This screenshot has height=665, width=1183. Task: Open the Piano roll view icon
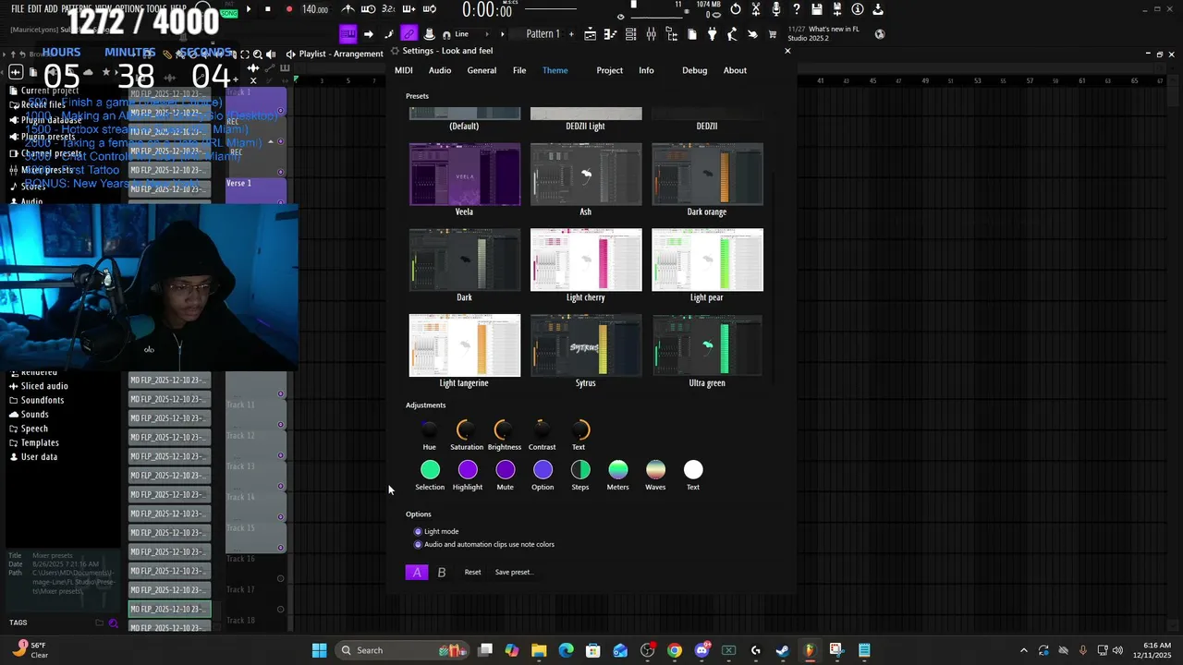pyautogui.click(x=611, y=34)
